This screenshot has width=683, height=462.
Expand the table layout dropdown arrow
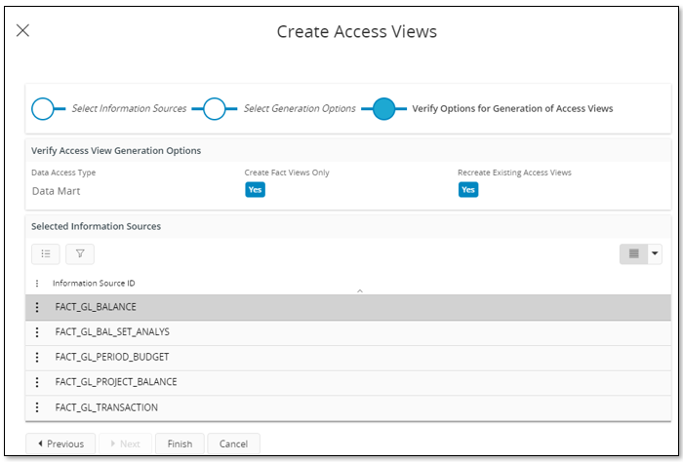tap(655, 254)
